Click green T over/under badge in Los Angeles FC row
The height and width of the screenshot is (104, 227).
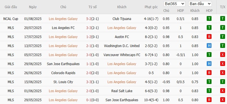click(222, 28)
